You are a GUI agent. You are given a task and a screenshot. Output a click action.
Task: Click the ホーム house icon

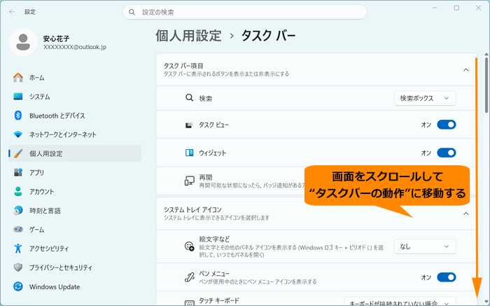click(x=18, y=78)
